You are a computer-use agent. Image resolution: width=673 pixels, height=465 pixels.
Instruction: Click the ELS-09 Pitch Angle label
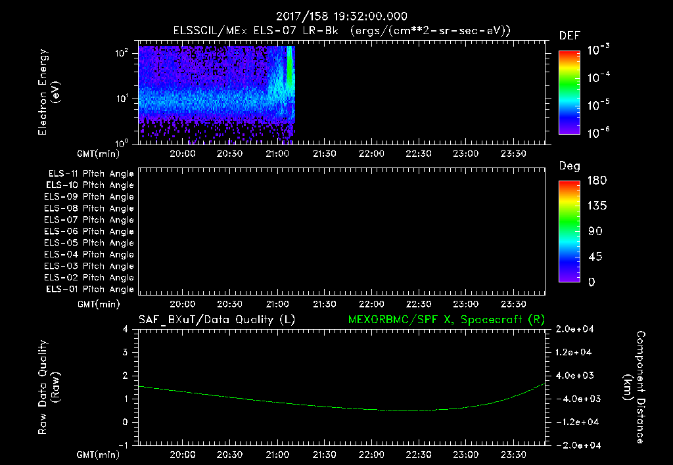click(x=89, y=197)
